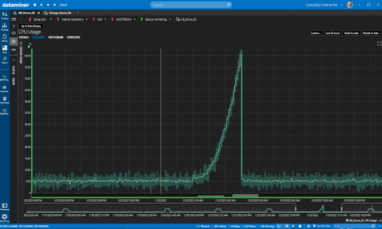Toggle the No RCA filter funnel
This screenshot has height=229, width=382.
314,226
